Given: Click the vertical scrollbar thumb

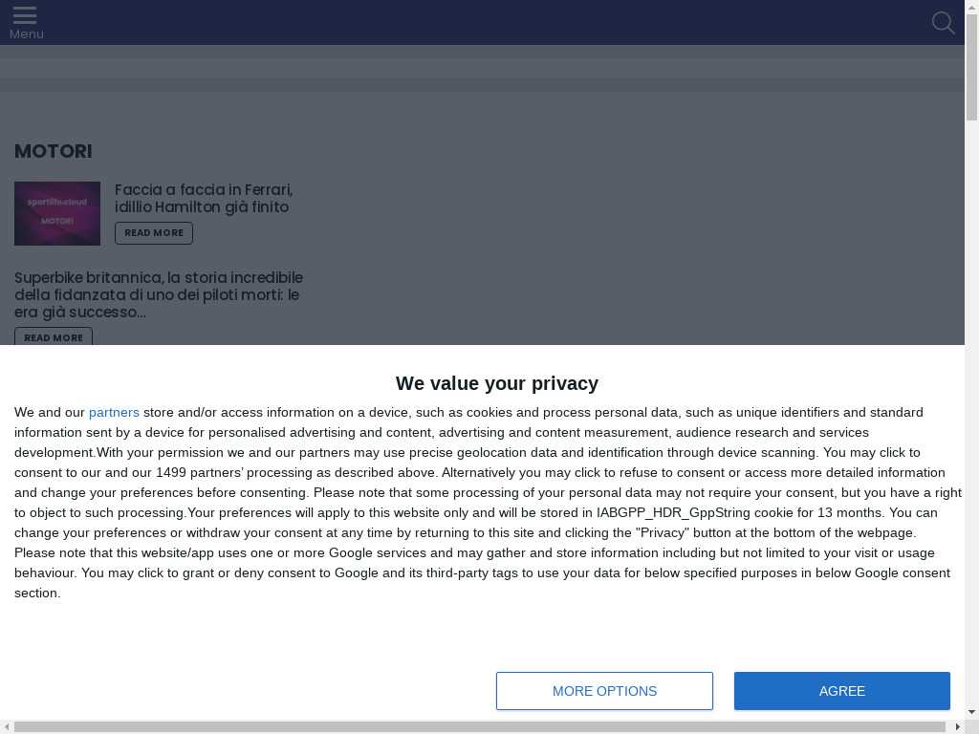Looking at the screenshot, I should point(971,67).
